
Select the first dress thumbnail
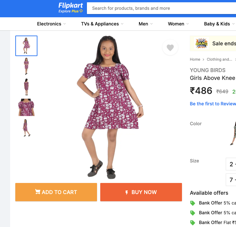tap(26, 46)
